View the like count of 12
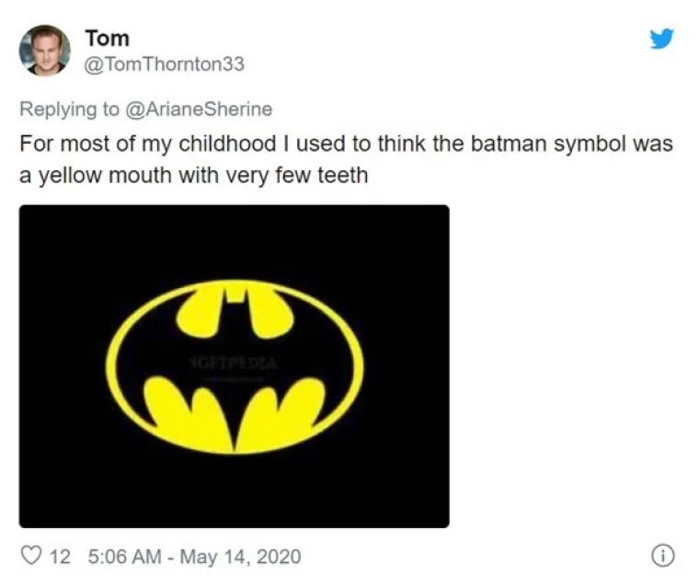This screenshot has height=576, width=699. (60, 557)
